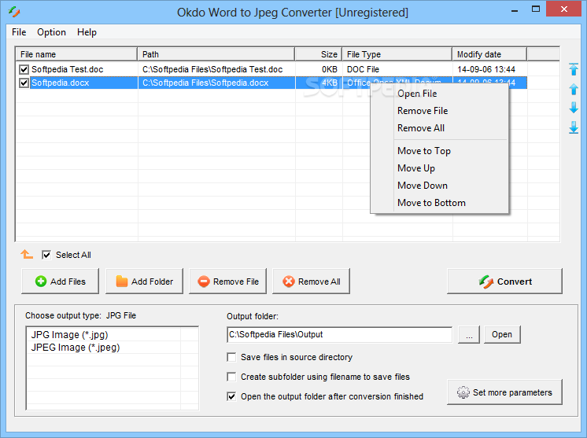Click the move-to-bottom arrow icon
The image size is (587, 438).
click(x=573, y=127)
